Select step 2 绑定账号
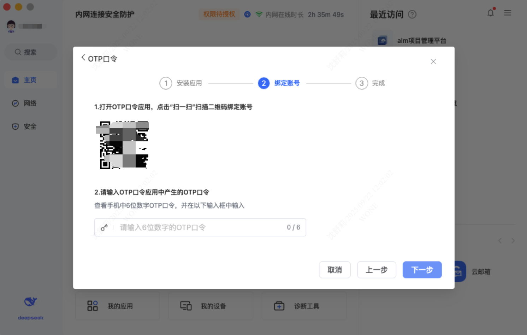The height and width of the screenshot is (335, 527). coord(279,83)
